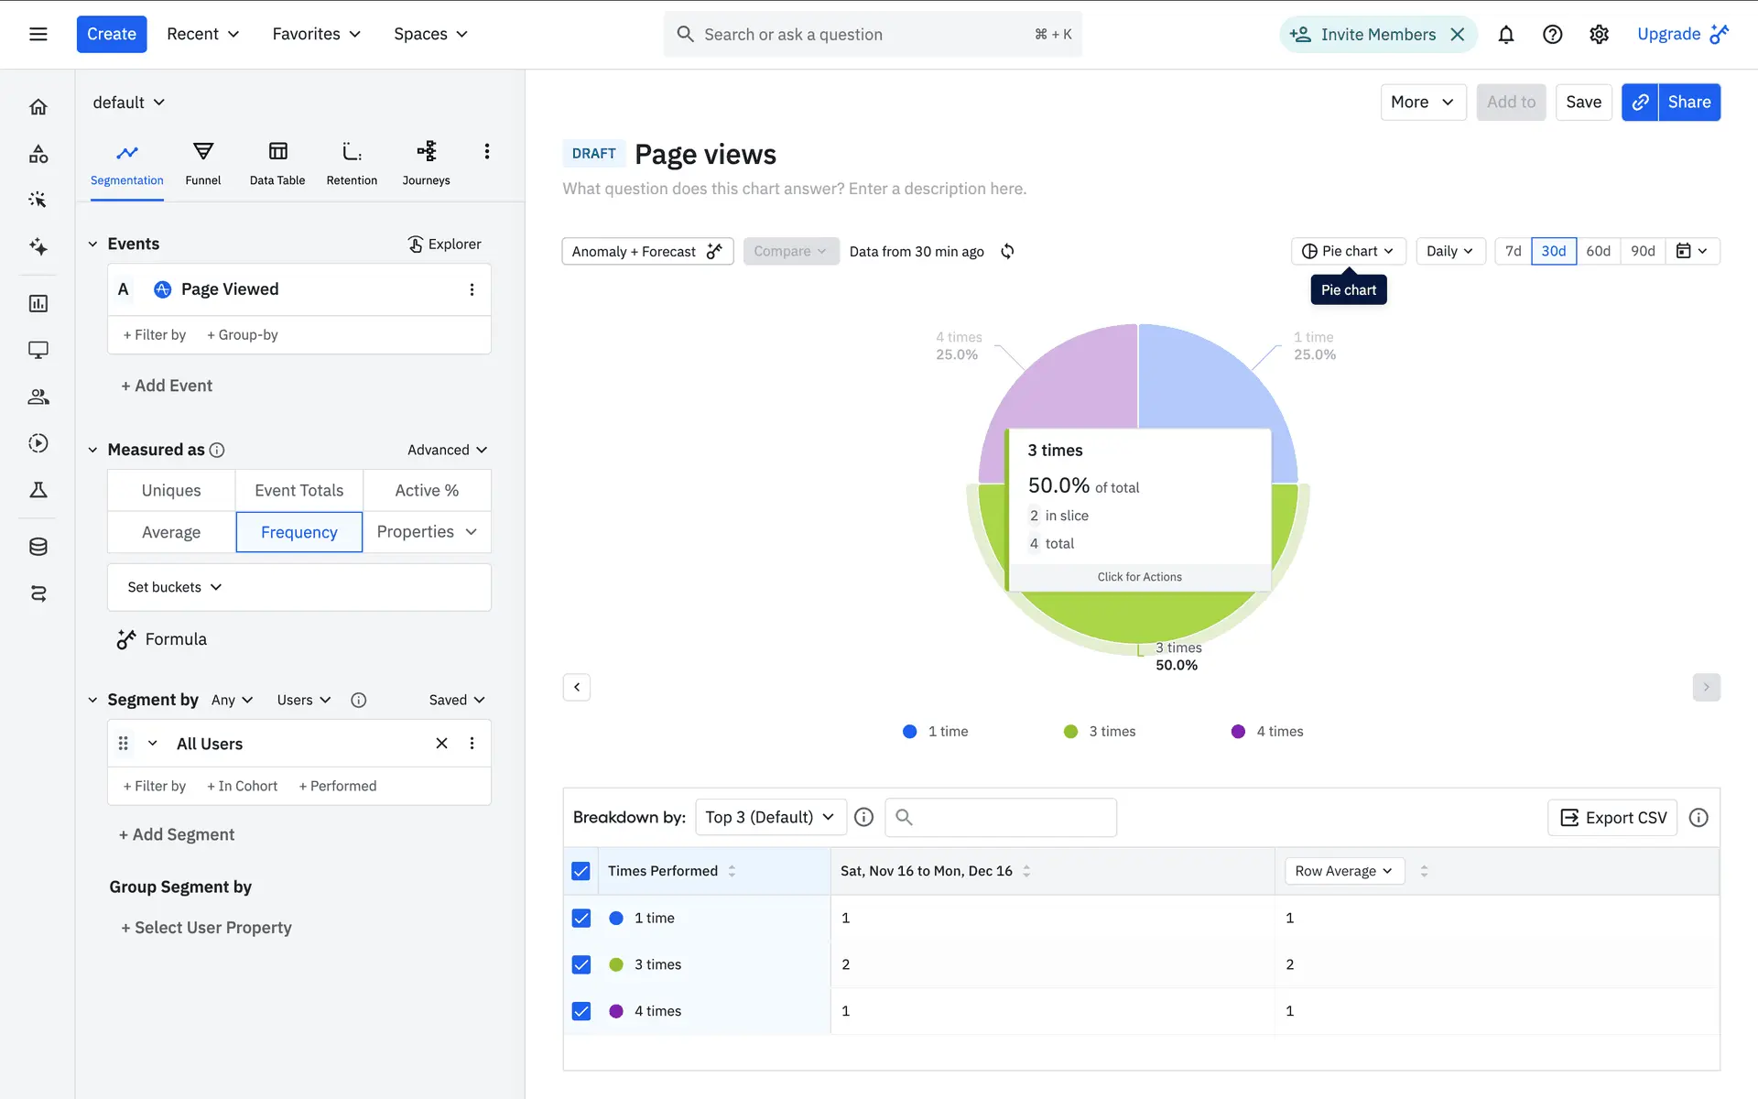
Task: Click the Export CSV button
Action: tap(1612, 818)
